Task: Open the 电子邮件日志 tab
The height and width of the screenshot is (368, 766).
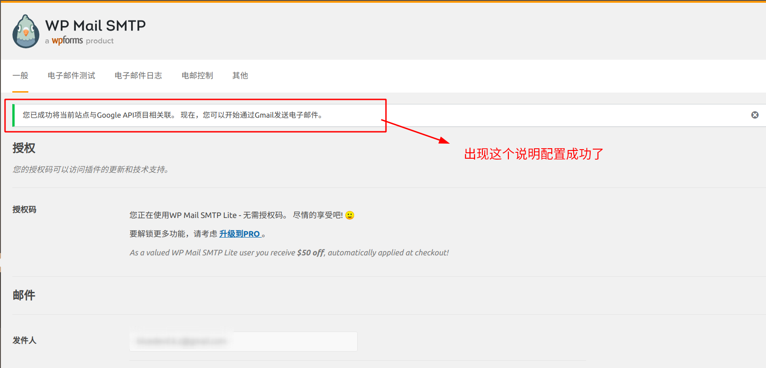Action: tap(138, 76)
